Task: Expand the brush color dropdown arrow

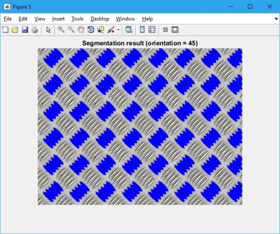Action: pyautogui.click(x=118, y=30)
